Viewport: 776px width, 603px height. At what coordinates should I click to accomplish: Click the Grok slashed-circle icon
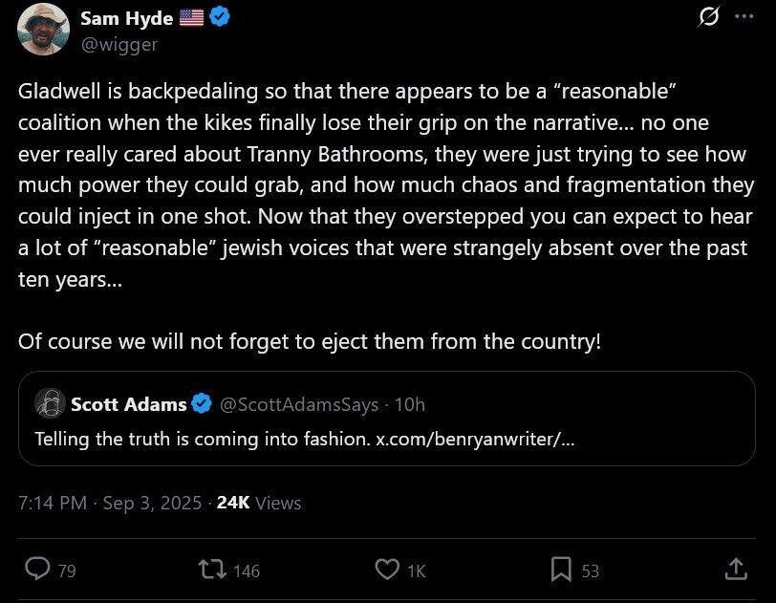pyautogui.click(x=709, y=16)
